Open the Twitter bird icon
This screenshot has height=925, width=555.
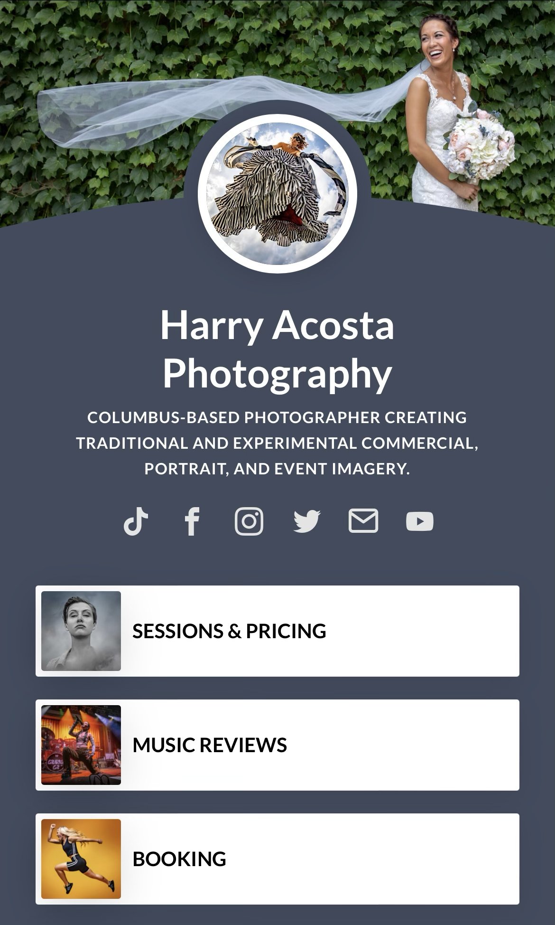point(307,521)
